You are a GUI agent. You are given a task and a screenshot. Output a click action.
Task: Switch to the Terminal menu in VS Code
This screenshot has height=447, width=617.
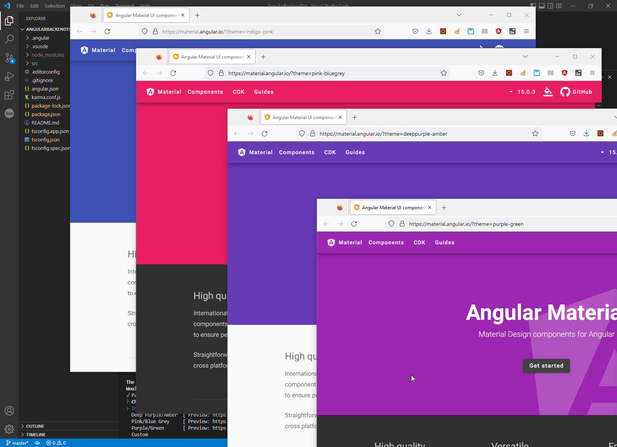[x=125, y=6]
